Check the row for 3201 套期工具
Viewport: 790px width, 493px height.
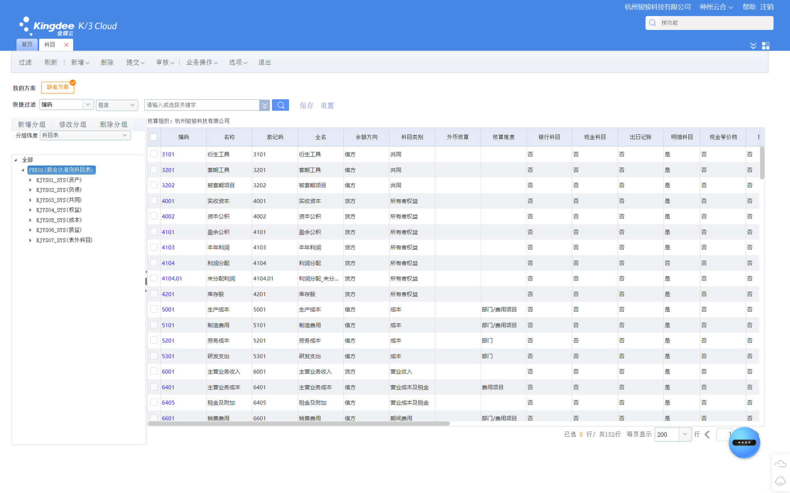pos(154,170)
